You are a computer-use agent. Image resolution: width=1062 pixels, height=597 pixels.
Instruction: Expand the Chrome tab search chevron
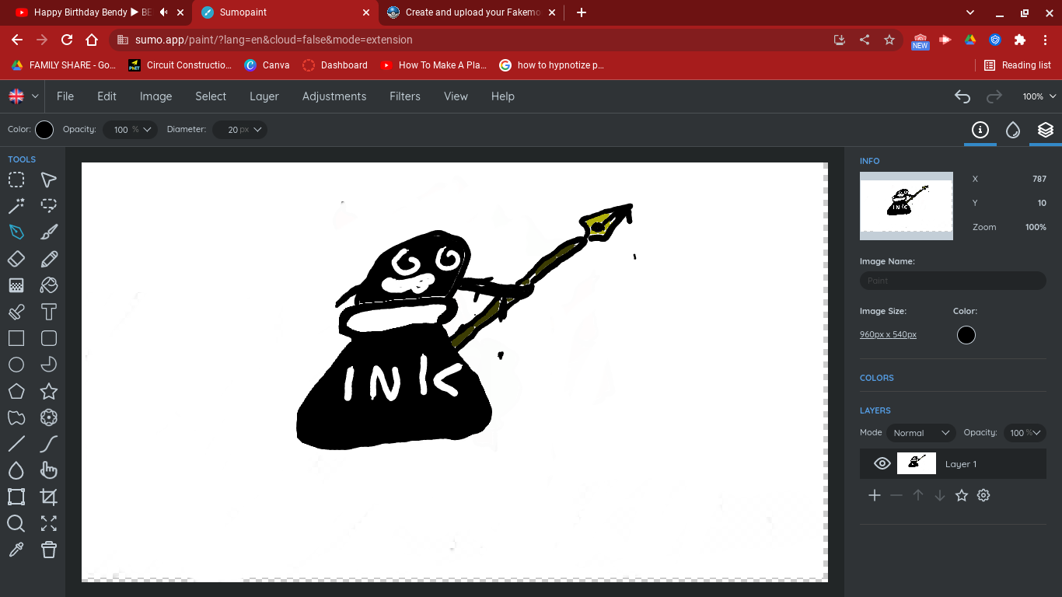pos(970,12)
